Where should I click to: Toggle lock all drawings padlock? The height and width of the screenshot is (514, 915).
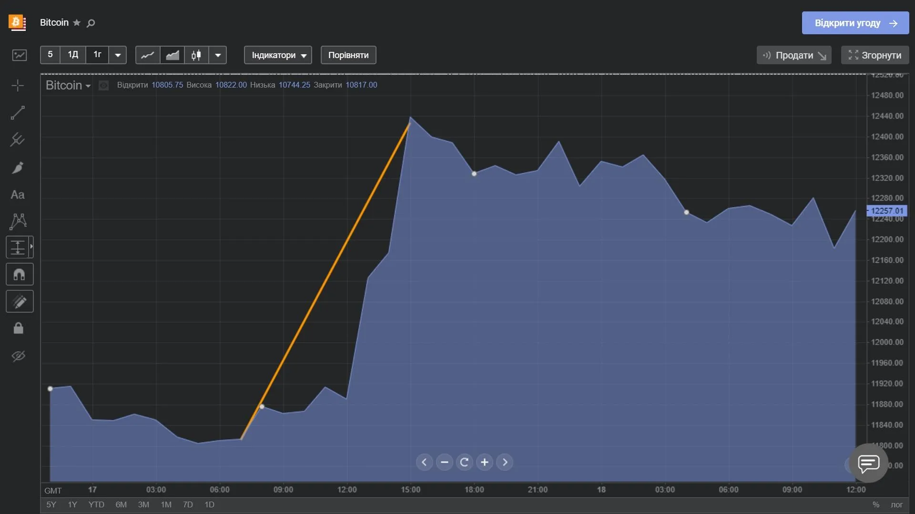[18, 328]
